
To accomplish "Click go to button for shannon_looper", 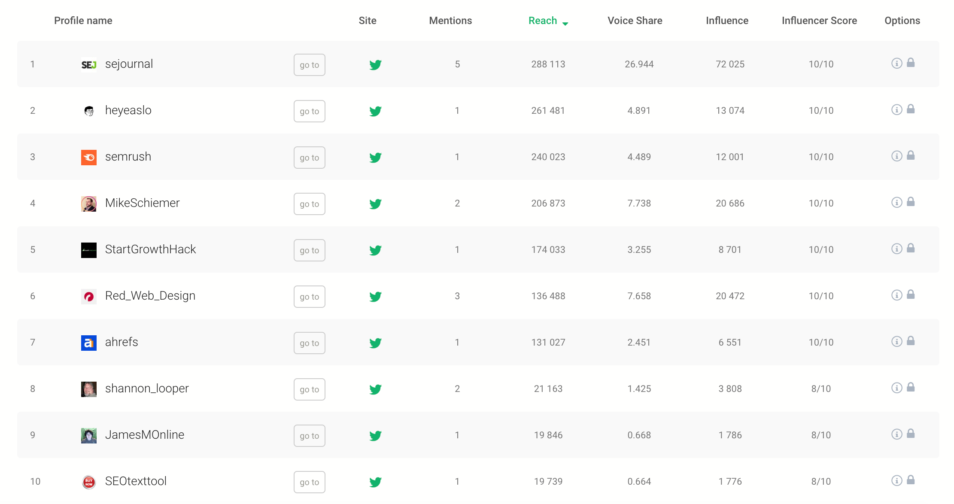I will click(x=310, y=389).
